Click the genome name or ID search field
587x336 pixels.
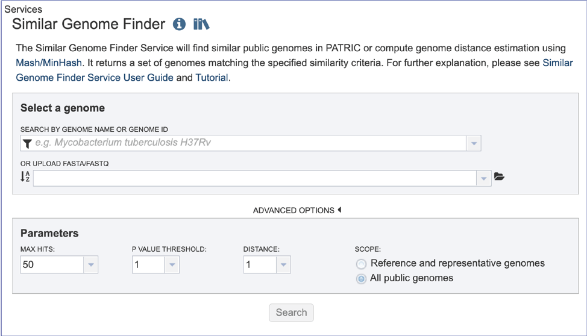coord(243,143)
